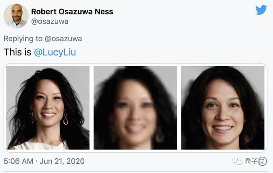Click the blue Twitter bird logo
This screenshot has width=273, height=173.
[261, 10]
